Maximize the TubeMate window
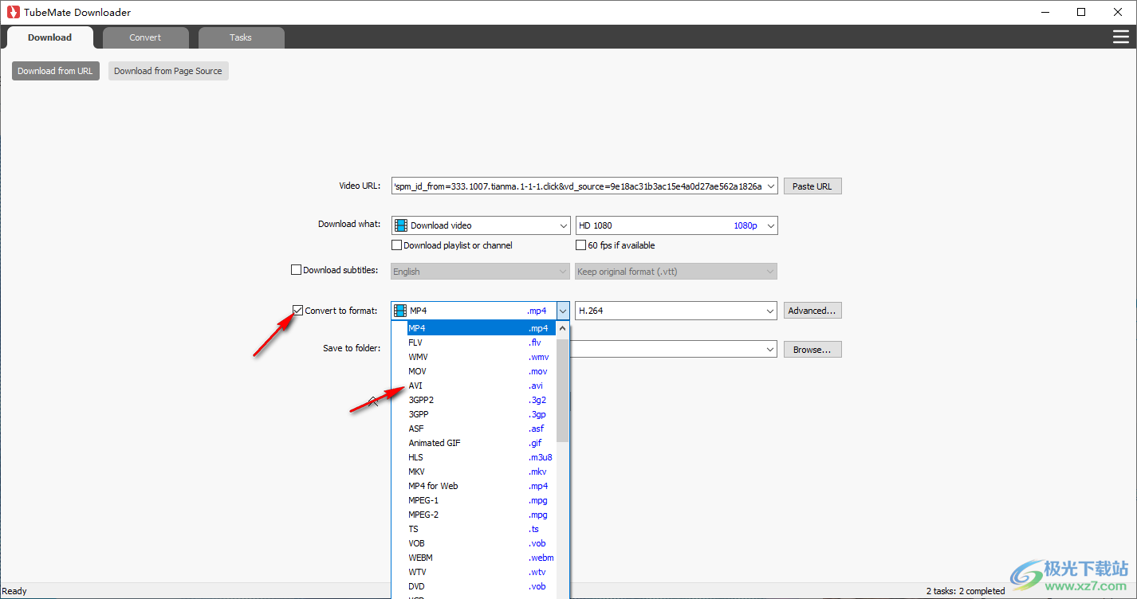The height and width of the screenshot is (599, 1137). coord(1081,12)
